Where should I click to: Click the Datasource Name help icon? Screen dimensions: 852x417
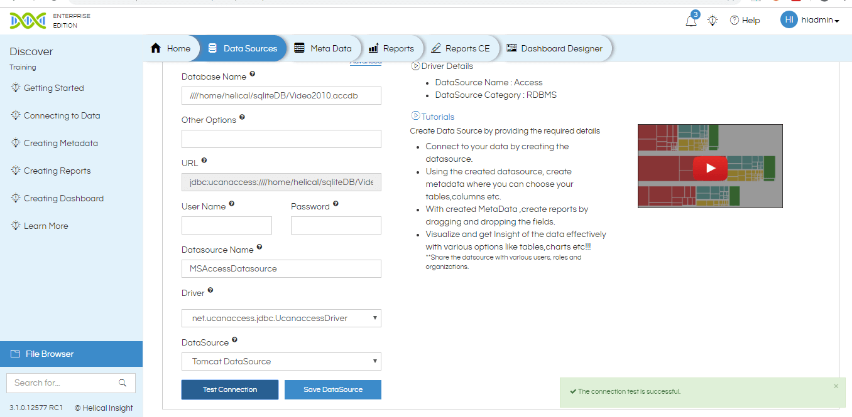259,247
